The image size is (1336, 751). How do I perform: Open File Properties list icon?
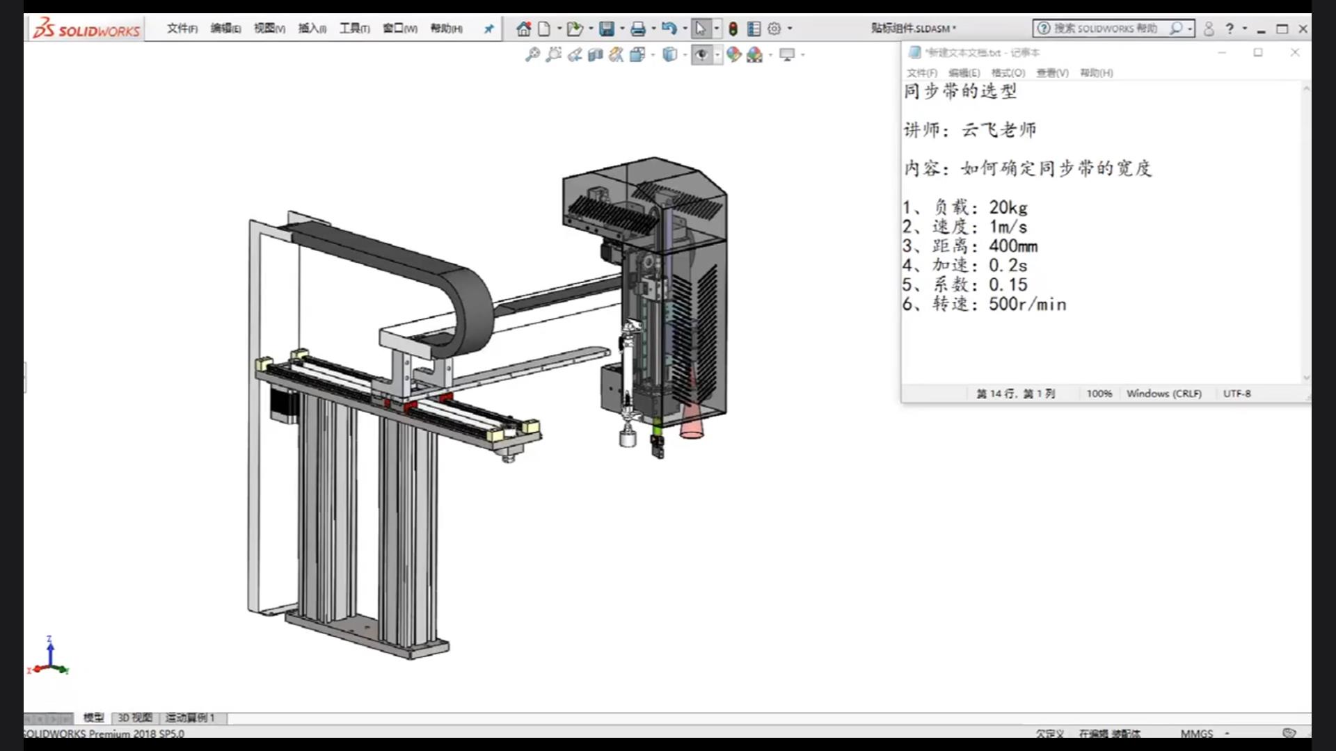(x=754, y=29)
